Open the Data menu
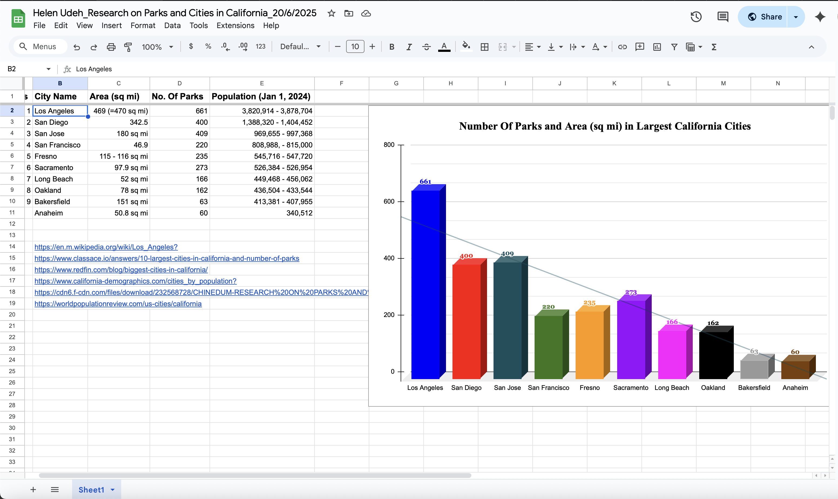Screen dimensions: 838x499 point(173,26)
